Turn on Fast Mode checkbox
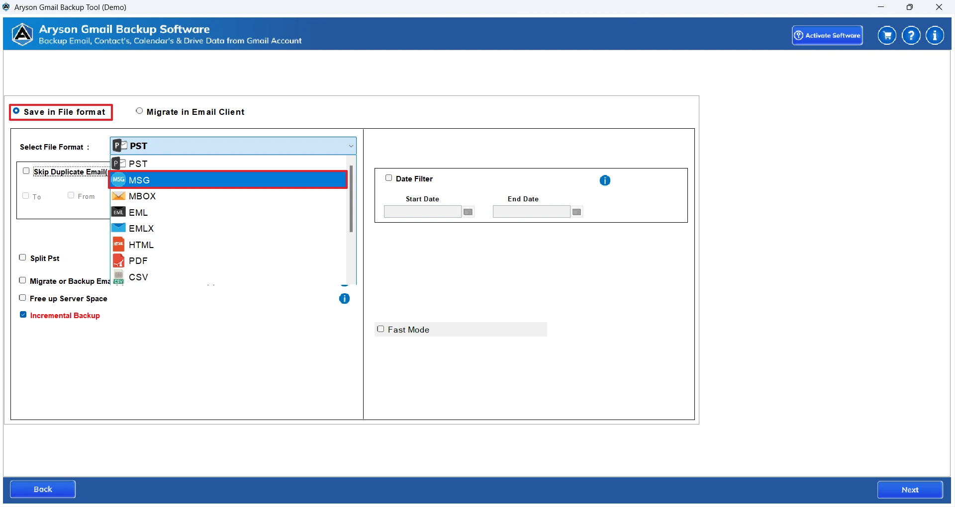 click(381, 329)
